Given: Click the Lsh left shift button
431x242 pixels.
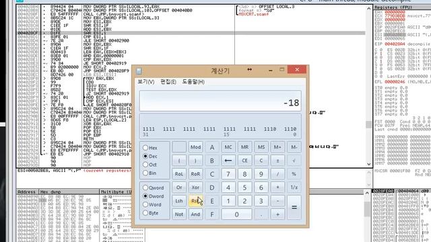Looking at the screenshot, I should [x=179, y=201].
